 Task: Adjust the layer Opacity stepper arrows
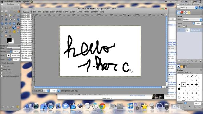202,23
